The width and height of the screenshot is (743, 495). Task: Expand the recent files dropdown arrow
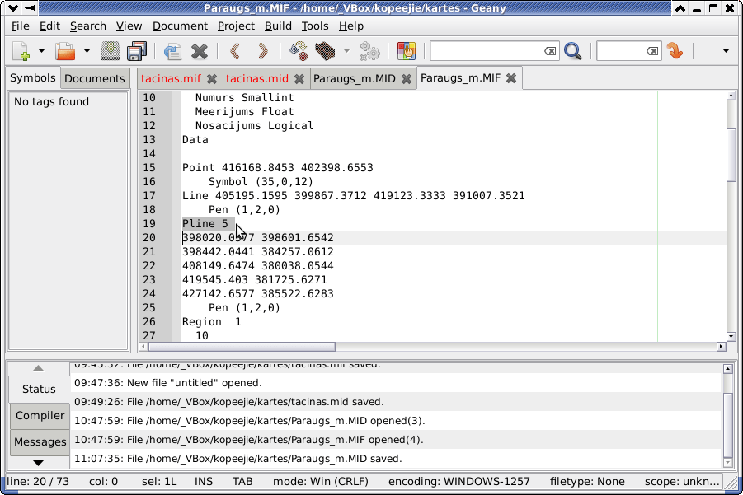click(87, 50)
